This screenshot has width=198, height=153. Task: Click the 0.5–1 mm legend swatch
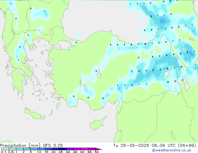12,149
